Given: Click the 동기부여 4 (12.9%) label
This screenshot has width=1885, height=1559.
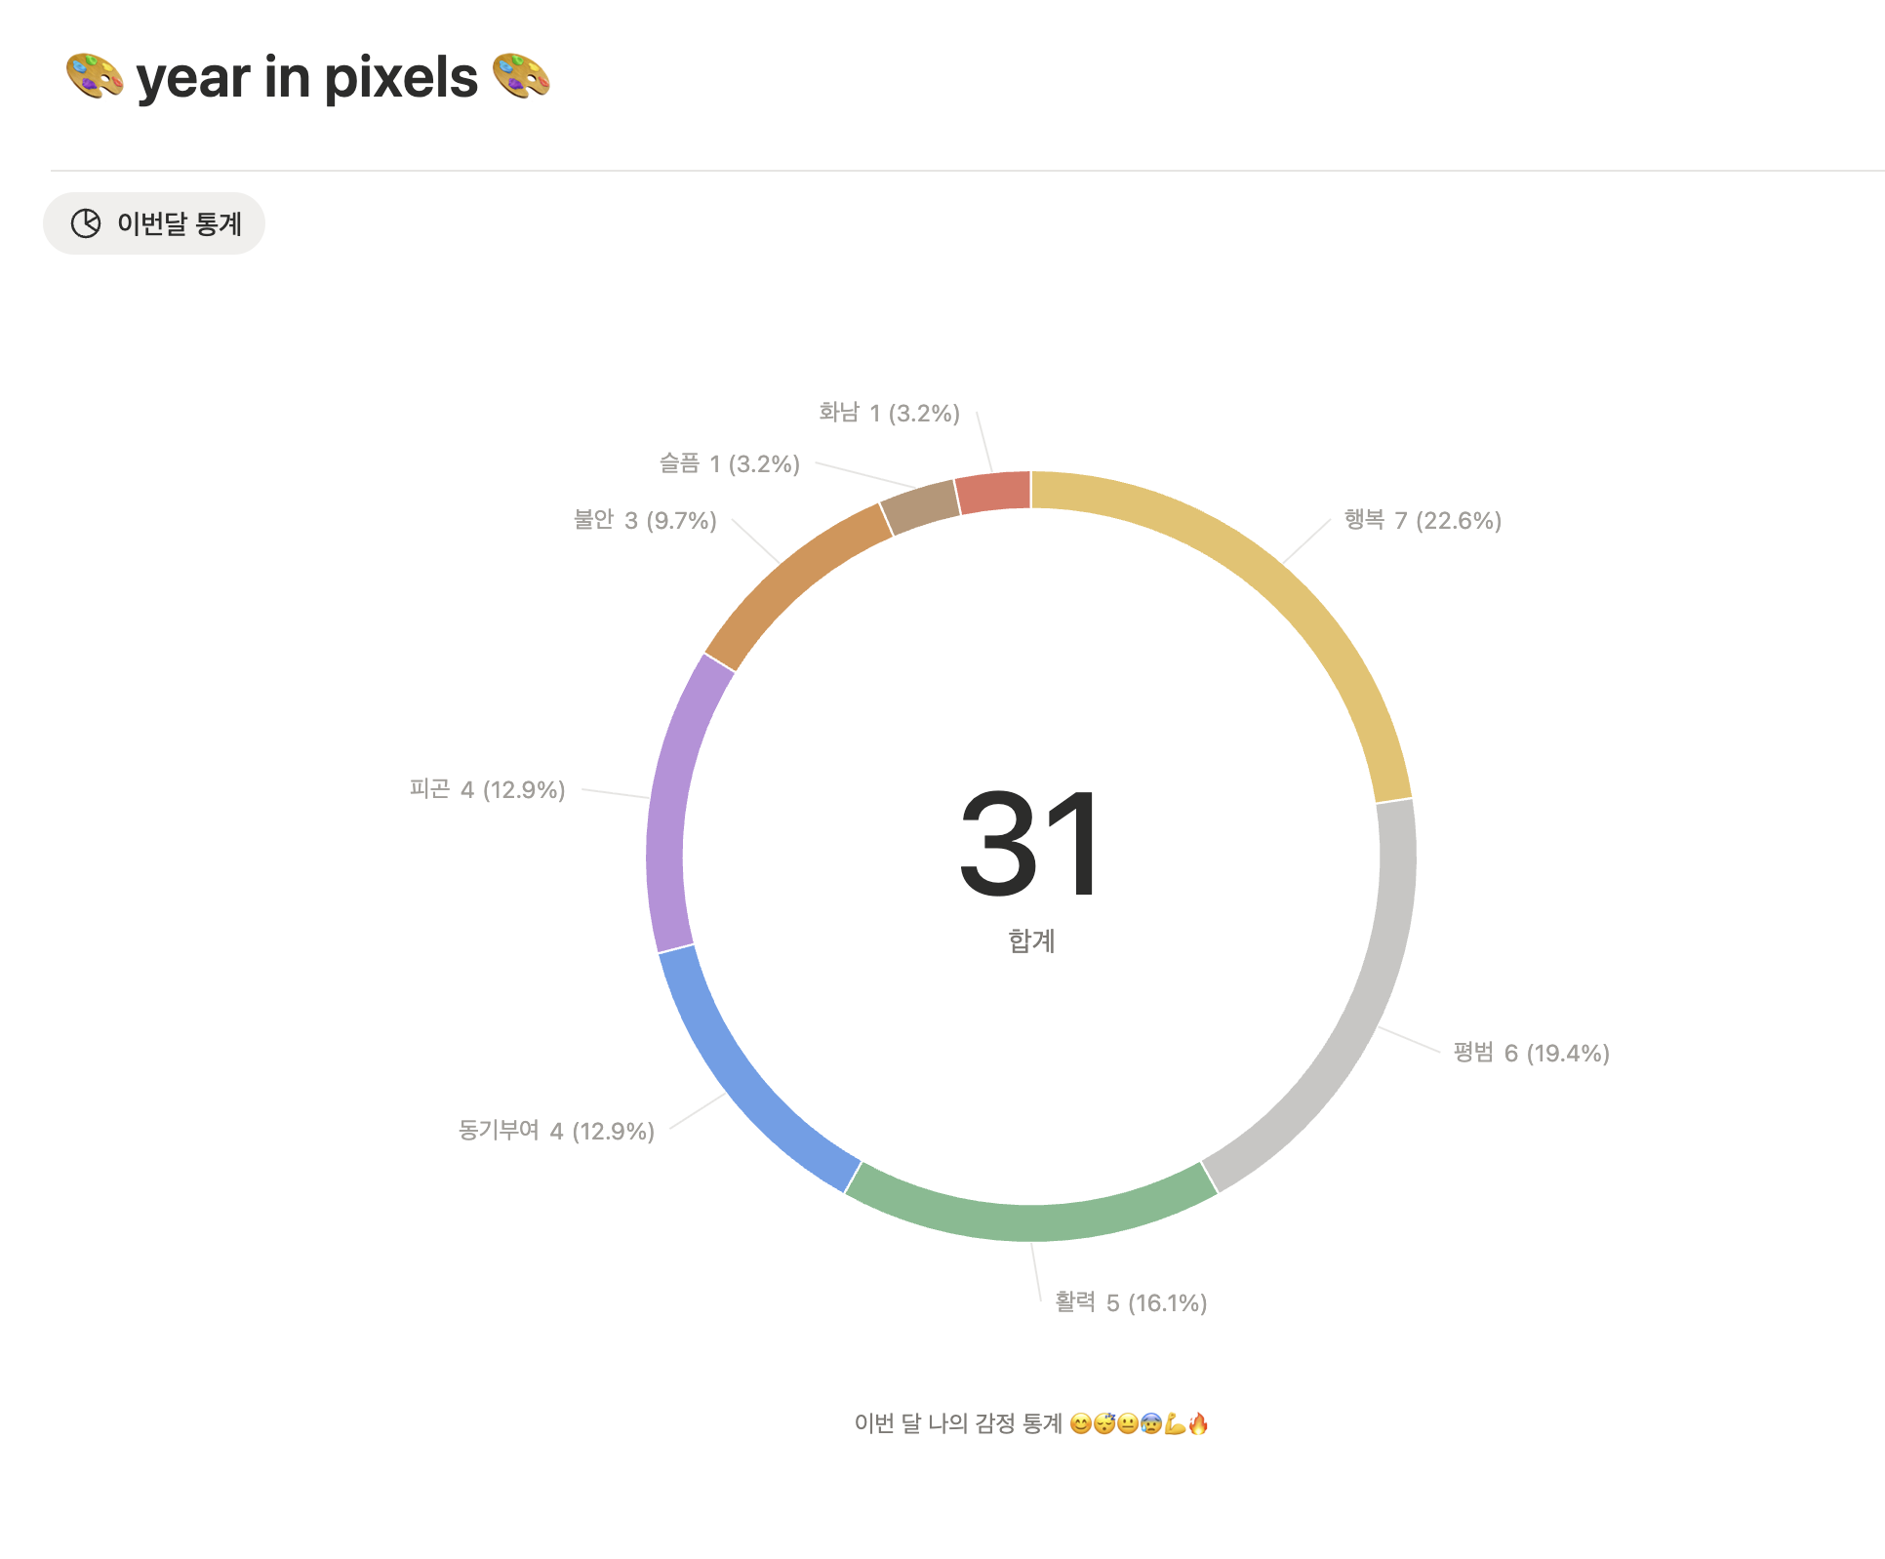Looking at the screenshot, I should [x=556, y=1131].
